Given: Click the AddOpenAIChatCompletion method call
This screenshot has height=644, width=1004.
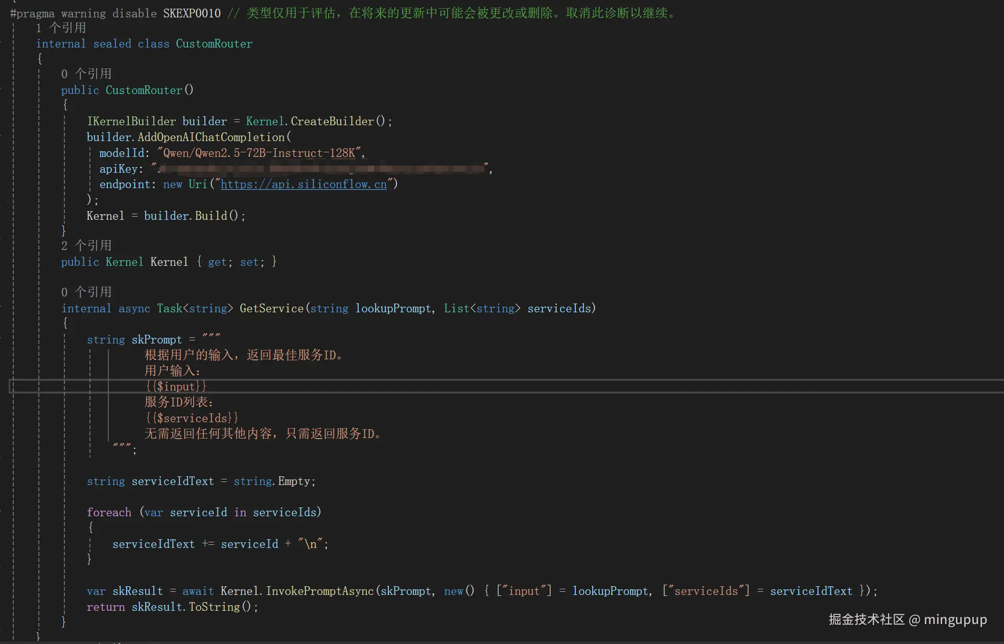Looking at the screenshot, I should (211, 137).
